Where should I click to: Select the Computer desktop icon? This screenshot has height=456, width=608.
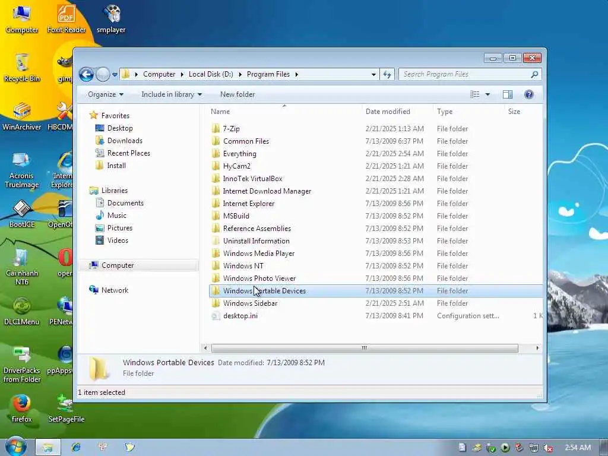pos(22,19)
